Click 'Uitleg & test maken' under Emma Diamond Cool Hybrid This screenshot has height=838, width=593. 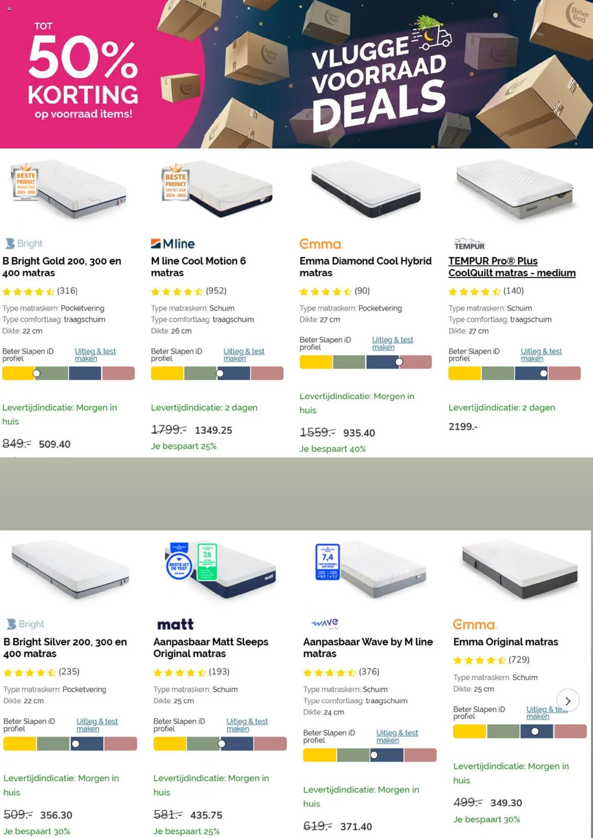(392, 343)
